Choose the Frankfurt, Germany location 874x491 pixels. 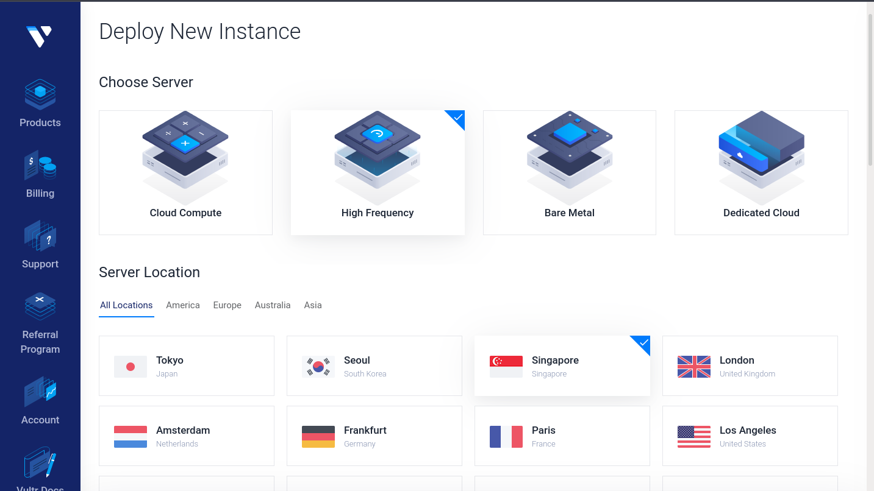point(374,436)
